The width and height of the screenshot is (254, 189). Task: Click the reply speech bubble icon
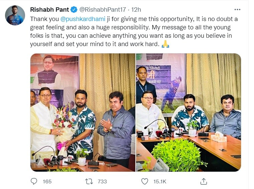[x=34, y=181]
